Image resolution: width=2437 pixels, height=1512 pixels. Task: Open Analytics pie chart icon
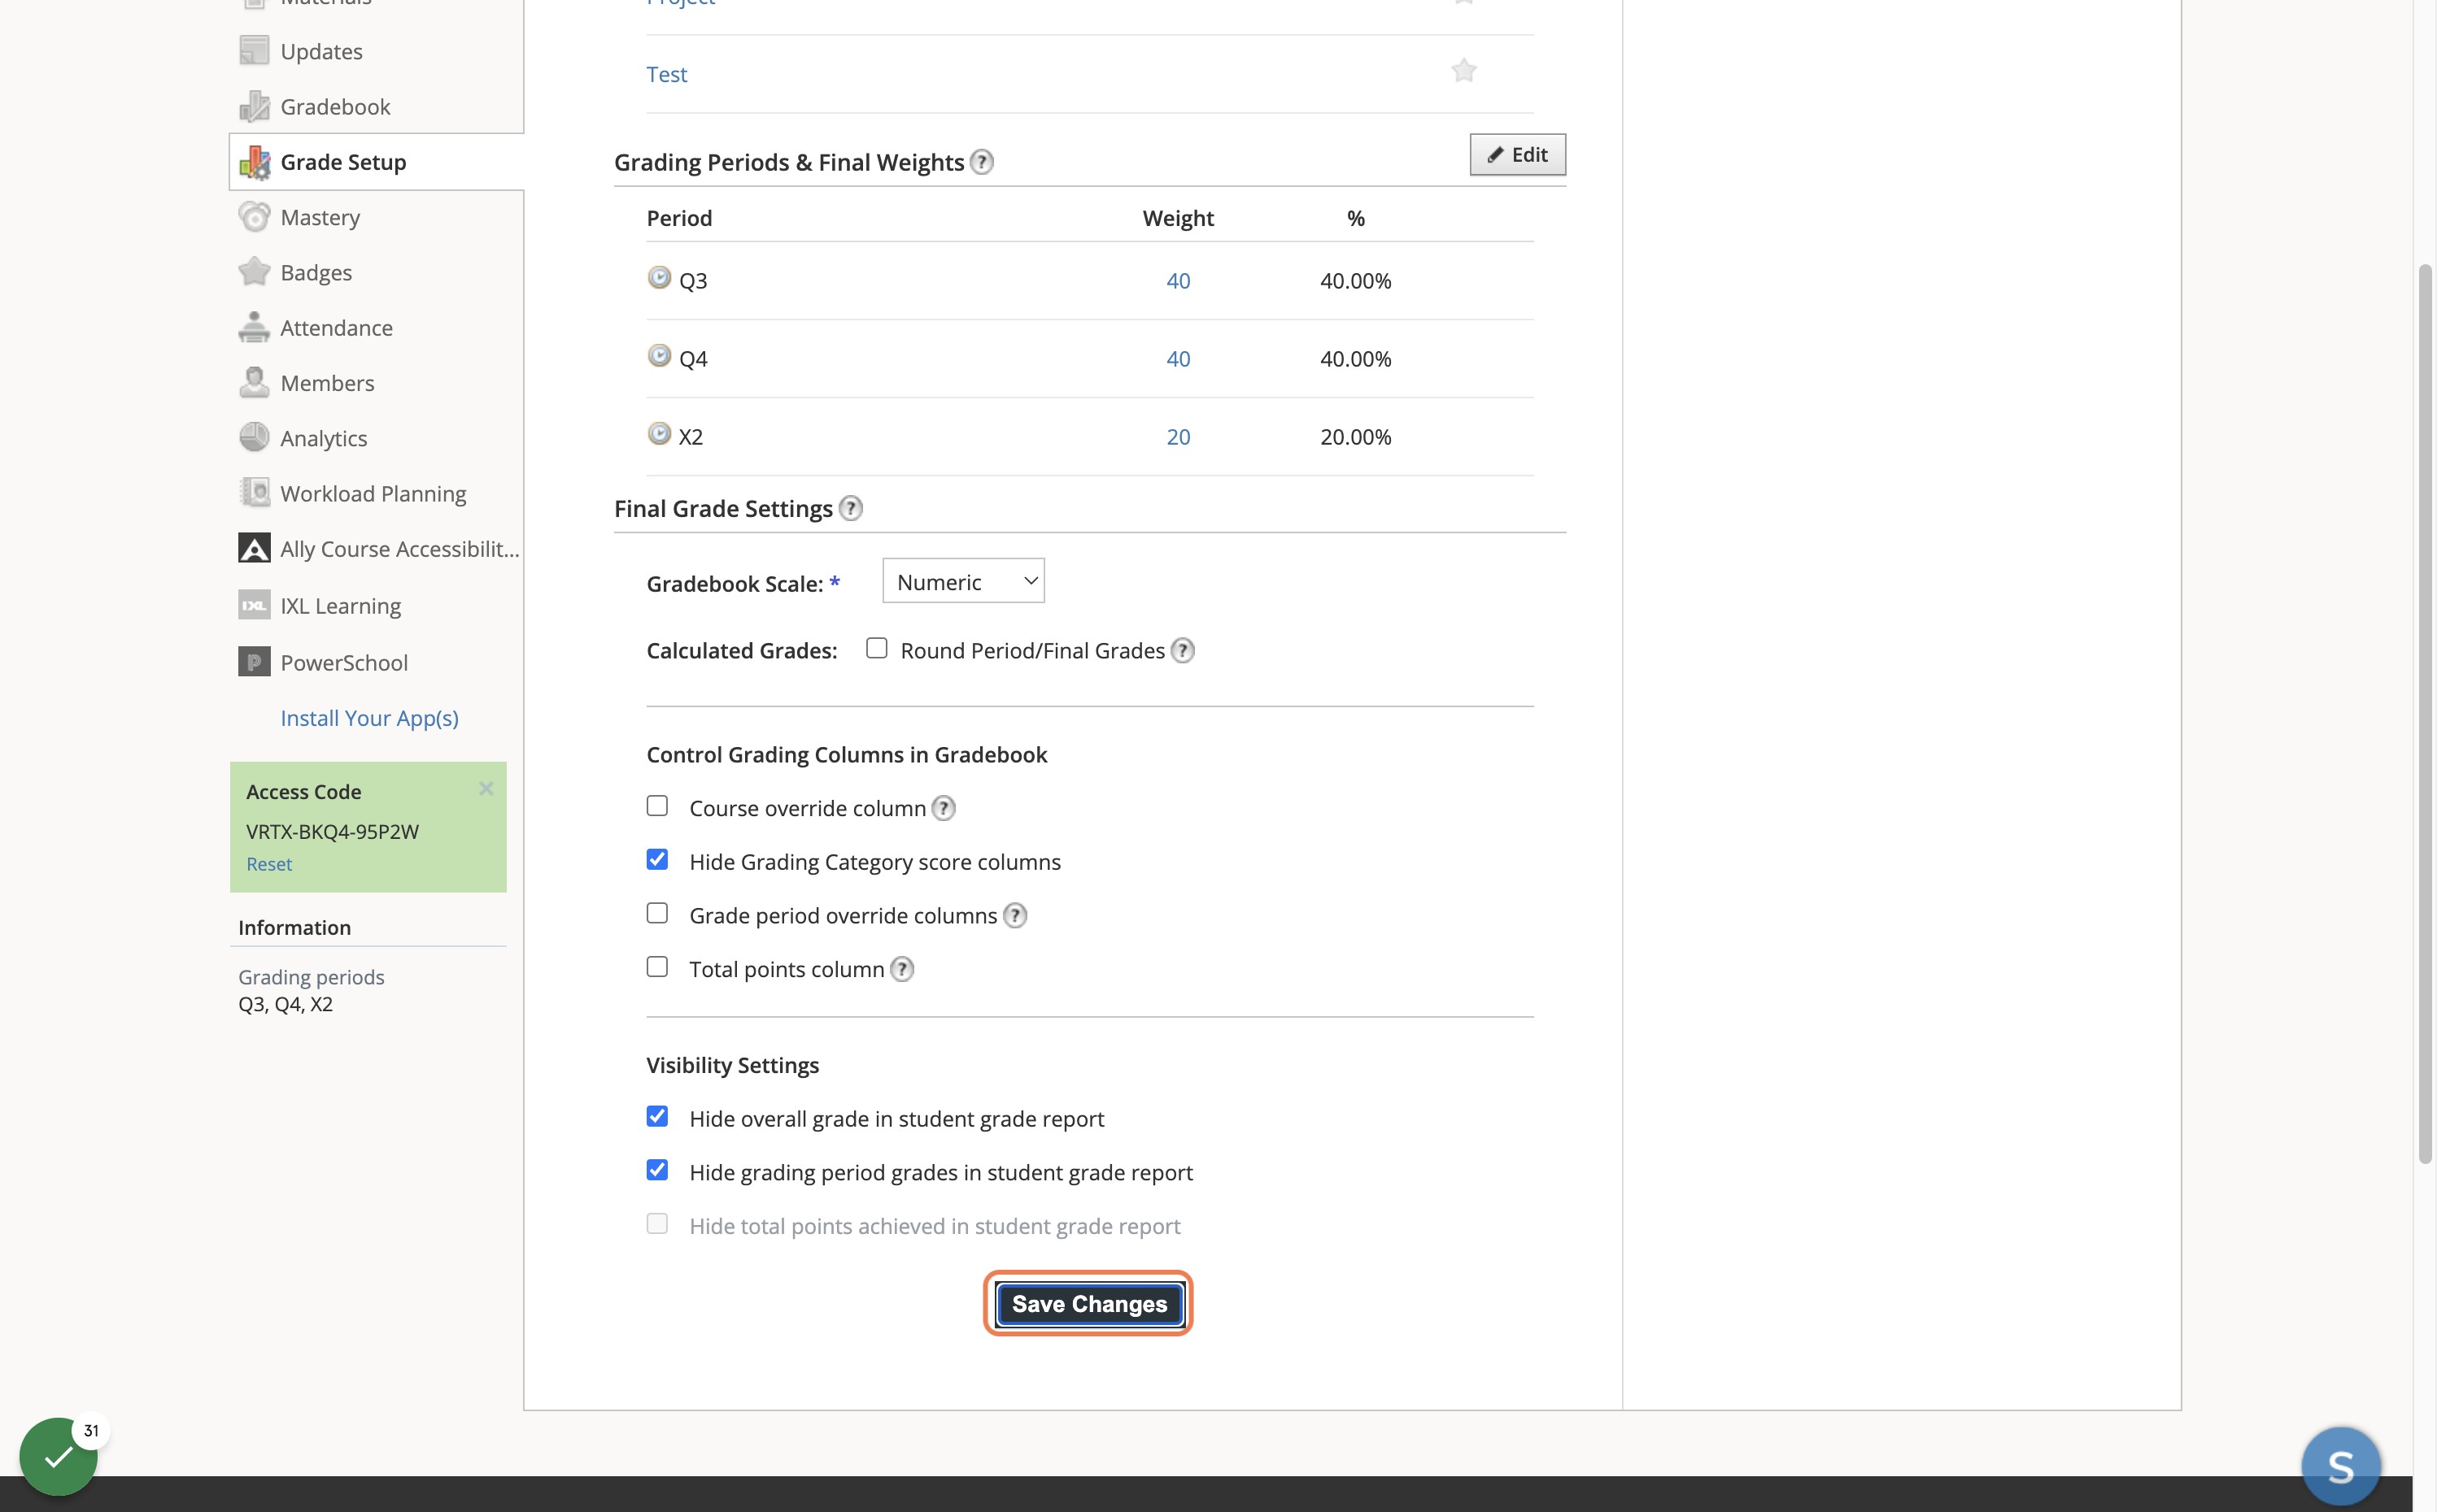coord(254,438)
